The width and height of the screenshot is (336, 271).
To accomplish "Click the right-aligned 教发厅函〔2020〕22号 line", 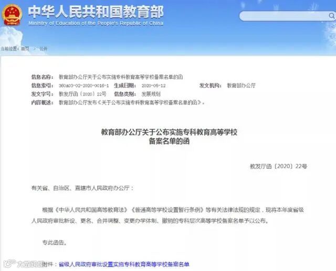I will coord(278,166).
